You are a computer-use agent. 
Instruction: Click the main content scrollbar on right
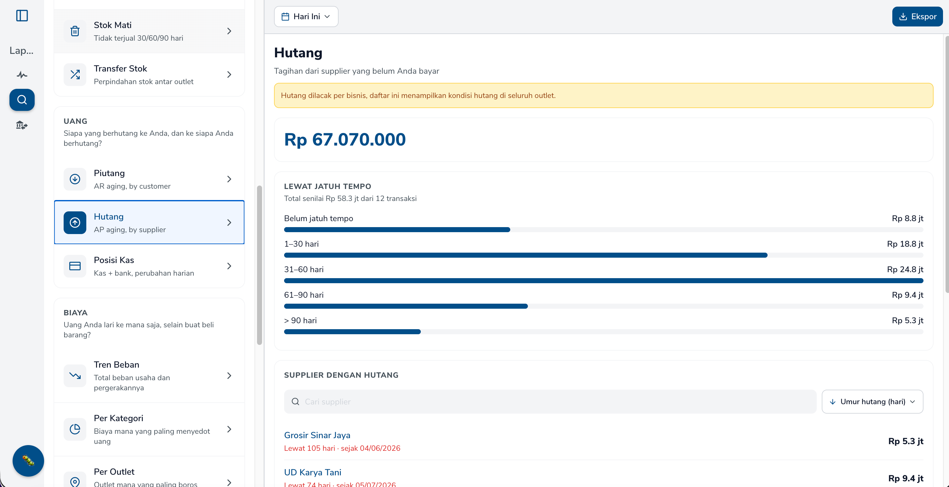click(x=947, y=164)
